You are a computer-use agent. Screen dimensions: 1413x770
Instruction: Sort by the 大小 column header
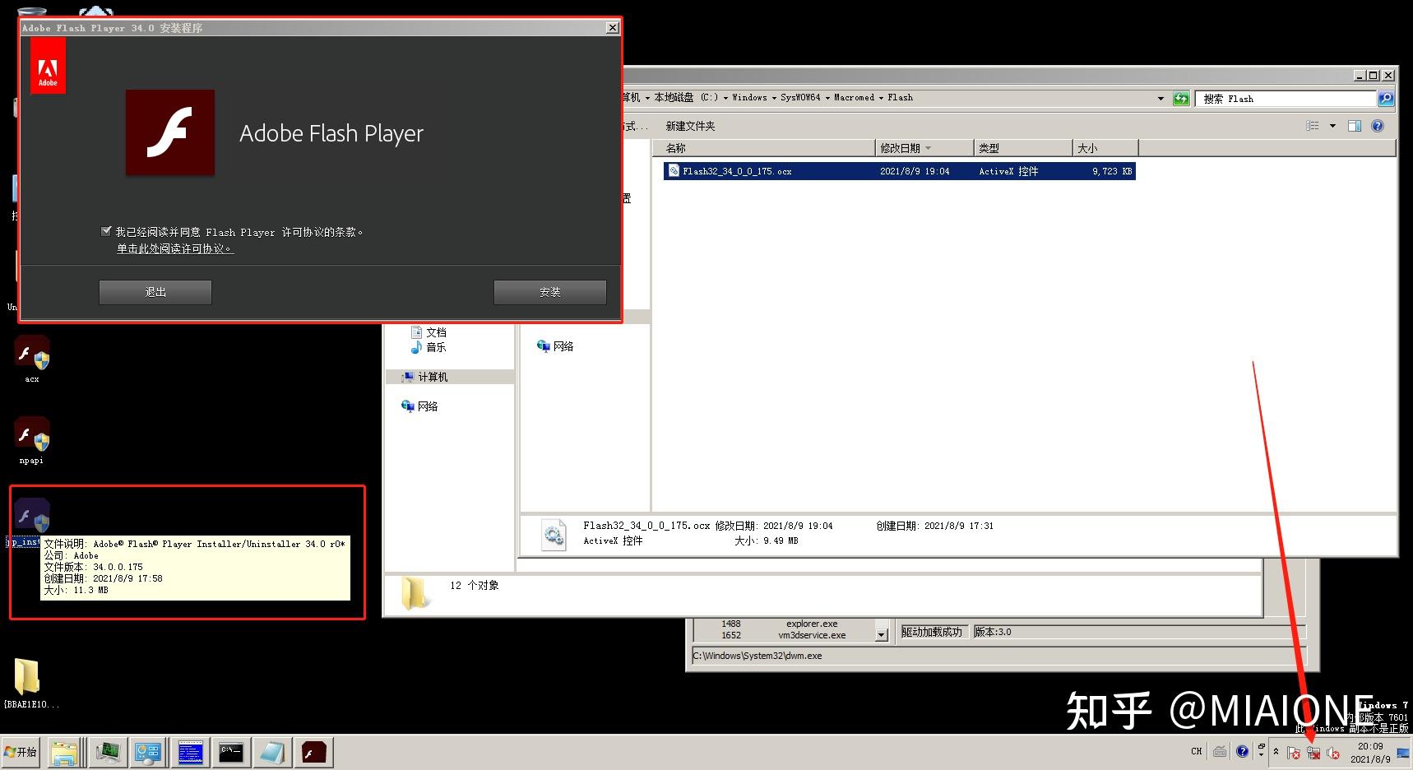point(1106,148)
